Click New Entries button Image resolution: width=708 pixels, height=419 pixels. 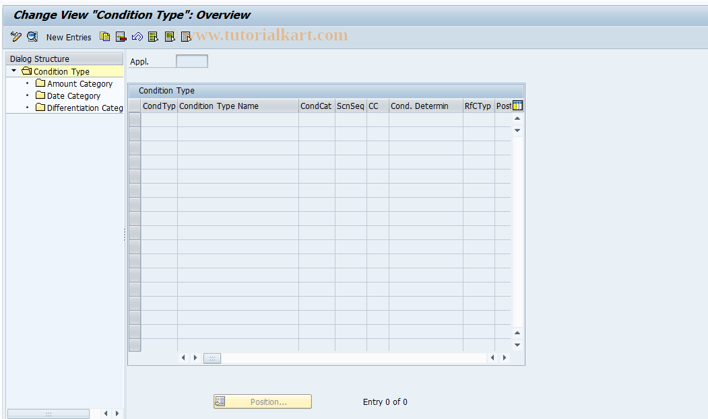point(69,38)
